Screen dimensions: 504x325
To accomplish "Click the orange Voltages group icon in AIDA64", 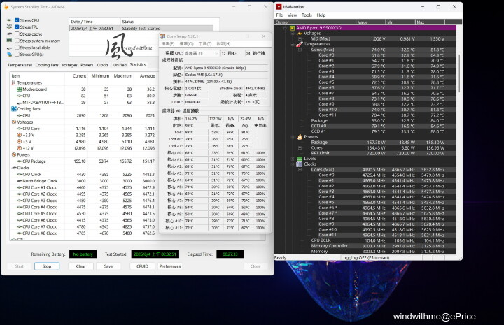I will [14, 122].
